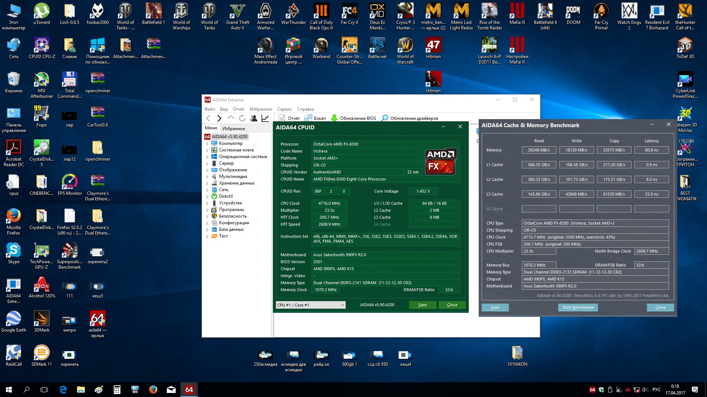Expand the Тест tree node
The height and width of the screenshot is (397, 707).
207,236
